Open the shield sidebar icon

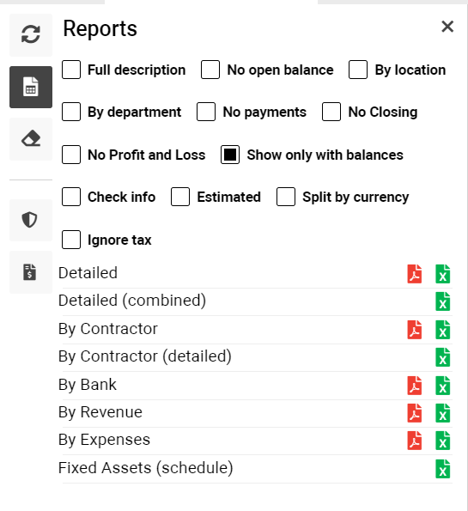tap(31, 220)
